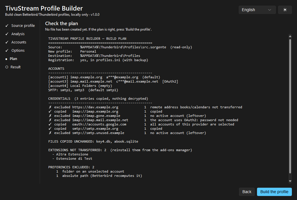Click the excluded https://dav.example.org row
The width and height of the screenshot is (297, 200).
pos(145,107)
